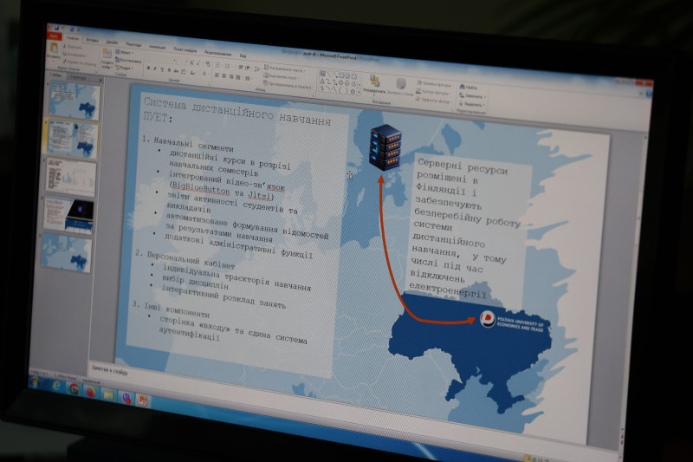Viewport: 693px width, 462px height.
Task: Expand the Select dropdown in Editing group
Action: (x=470, y=103)
